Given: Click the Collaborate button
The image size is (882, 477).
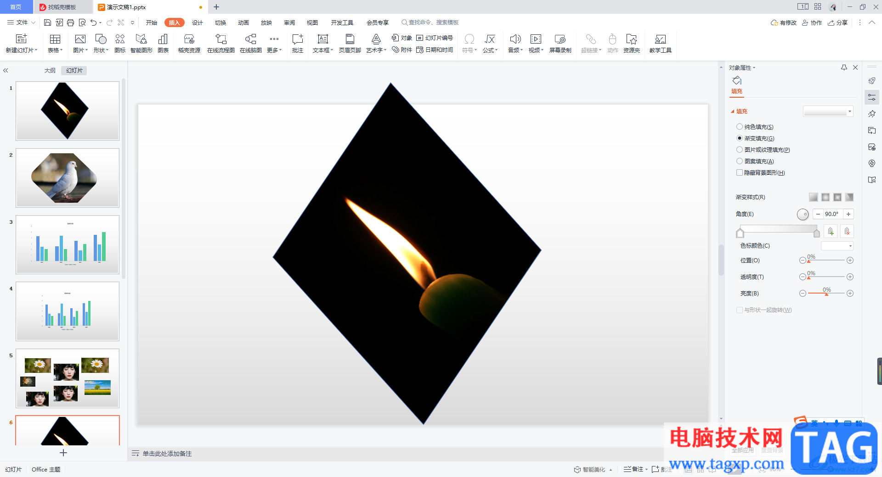Looking at the screenshot, I should [812, 22].
